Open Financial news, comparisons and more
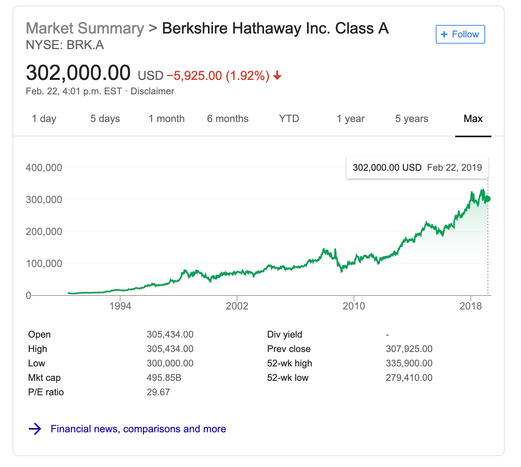 tap(138, 429)
